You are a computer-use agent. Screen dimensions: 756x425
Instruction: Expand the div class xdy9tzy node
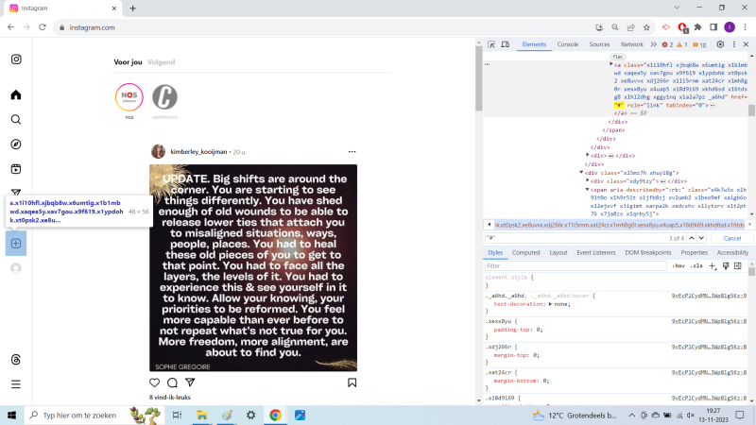[x=588, y=180]
